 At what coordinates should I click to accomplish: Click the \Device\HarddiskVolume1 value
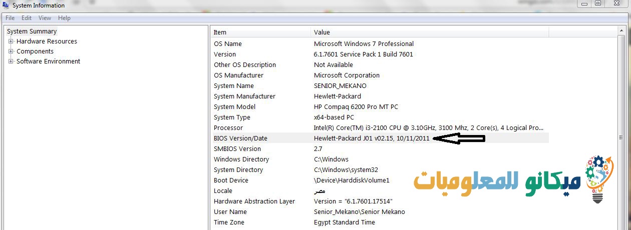coord(352,180)
